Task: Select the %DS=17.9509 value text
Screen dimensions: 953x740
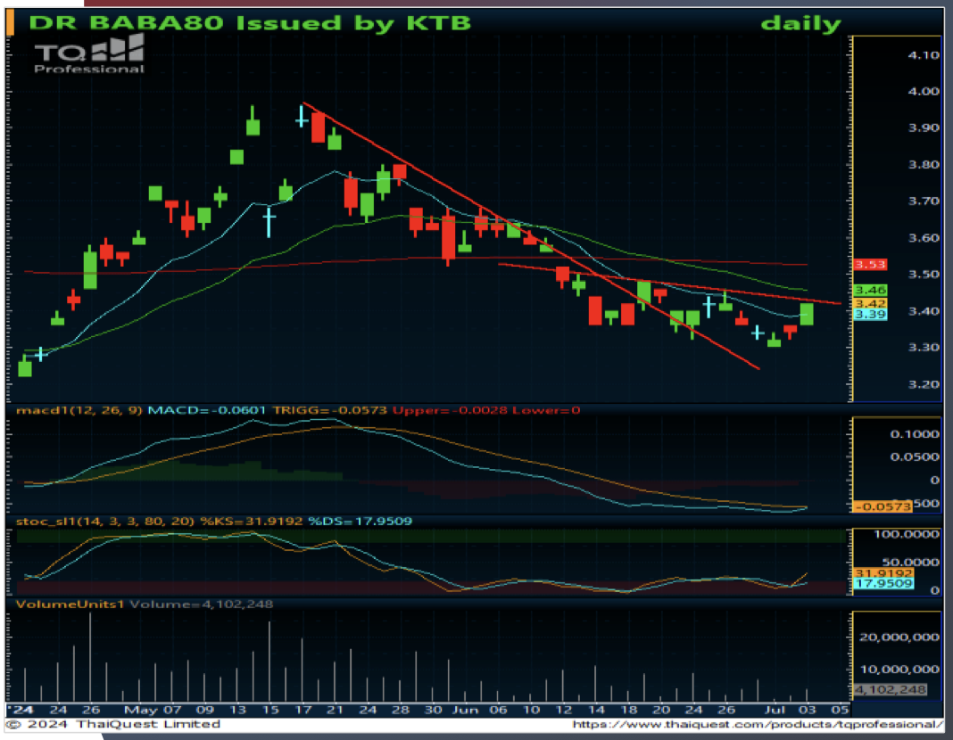Action: pos(360,522)
